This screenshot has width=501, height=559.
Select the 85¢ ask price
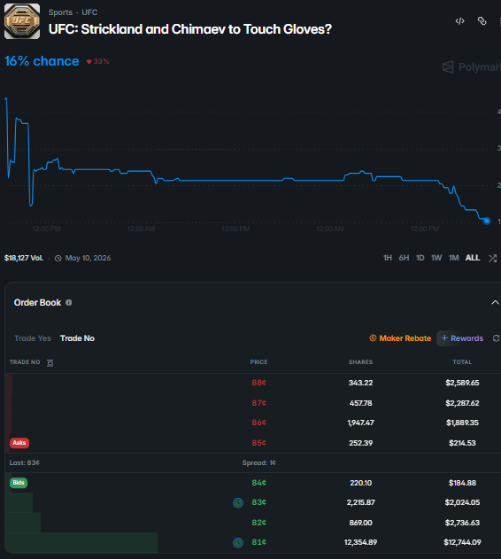[259, 443]
